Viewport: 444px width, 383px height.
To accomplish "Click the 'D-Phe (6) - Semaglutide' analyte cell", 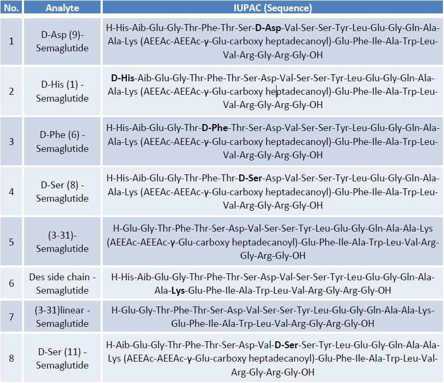I will tap(62, 142).
